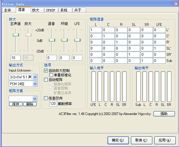Click matrix cell LFE column, L' row
The image size is (179, 147).
click(159, 30)
